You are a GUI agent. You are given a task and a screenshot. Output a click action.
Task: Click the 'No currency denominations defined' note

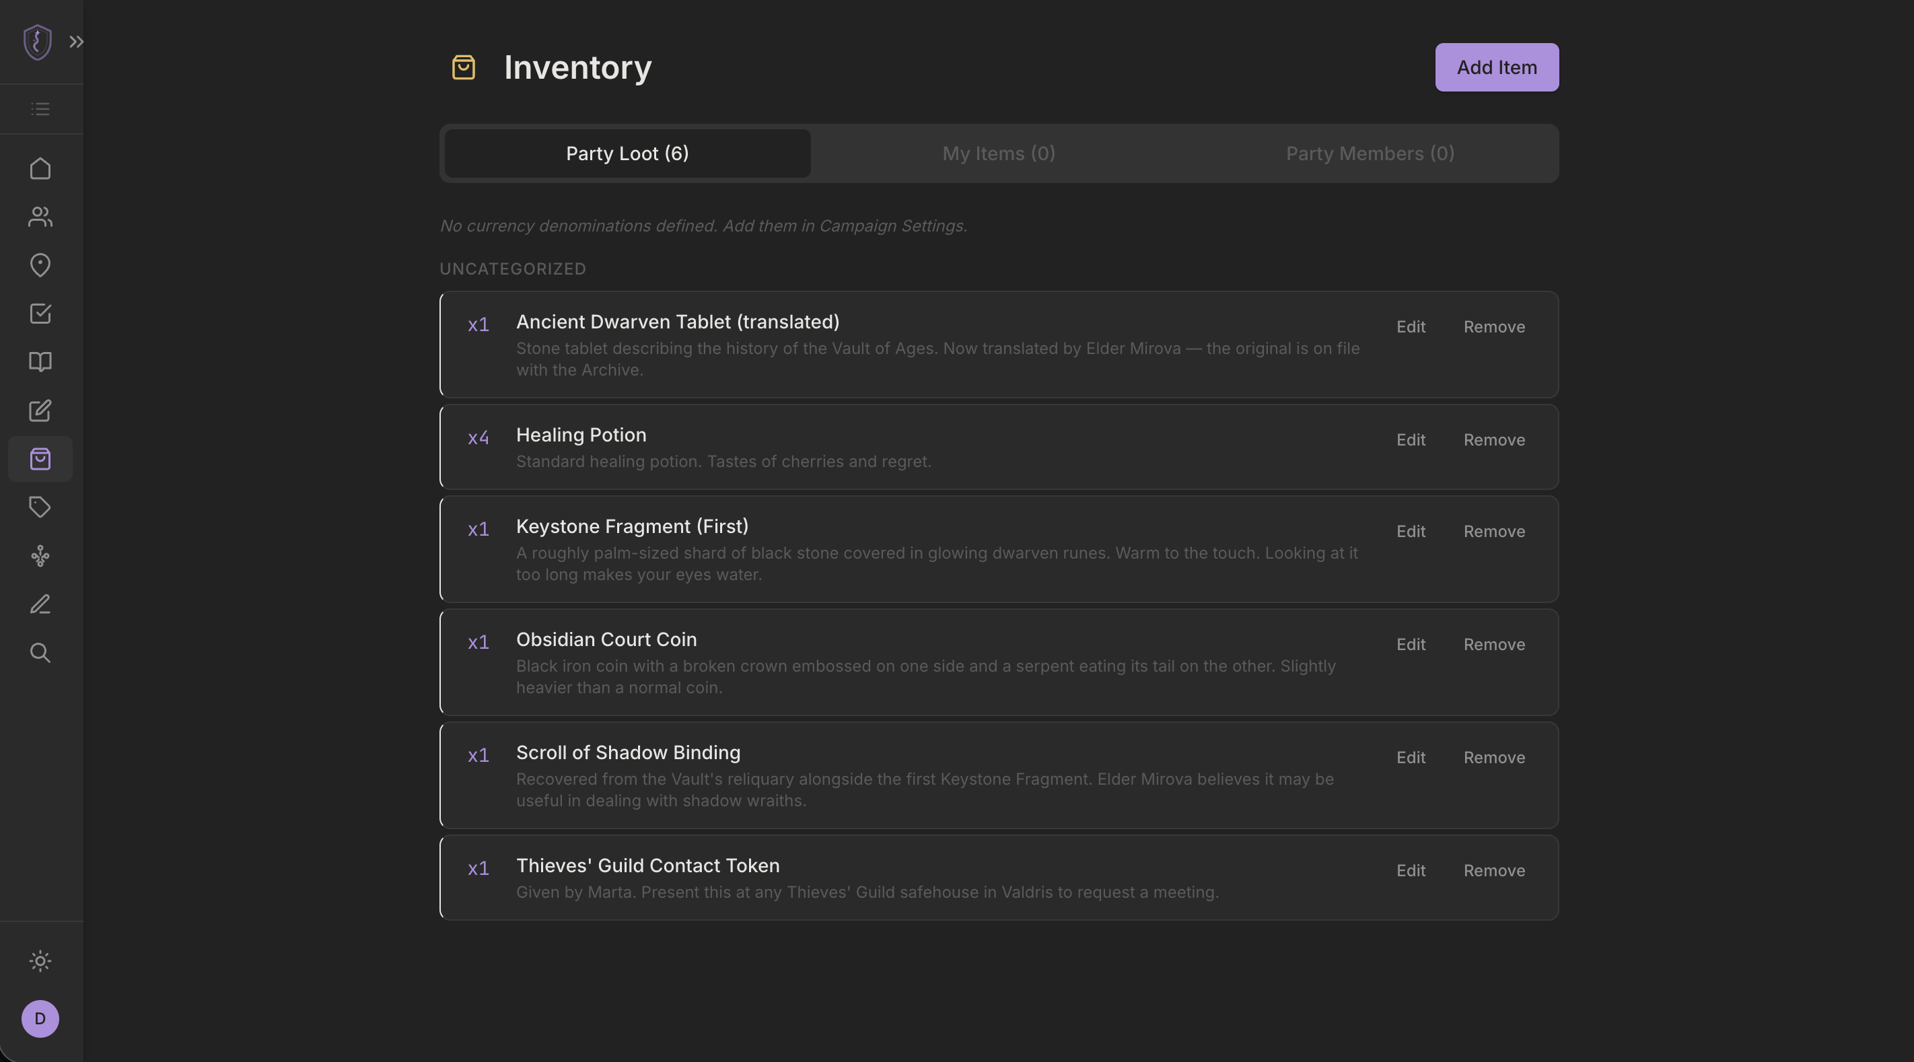[x=703, y=226]
